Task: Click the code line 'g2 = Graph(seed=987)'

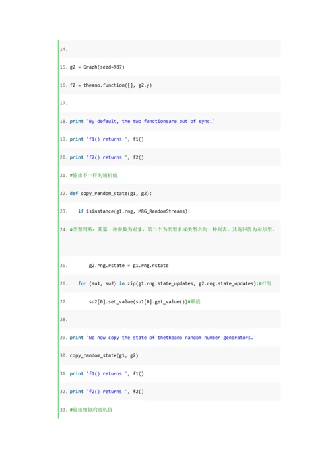Action: [x=97, y=67]
